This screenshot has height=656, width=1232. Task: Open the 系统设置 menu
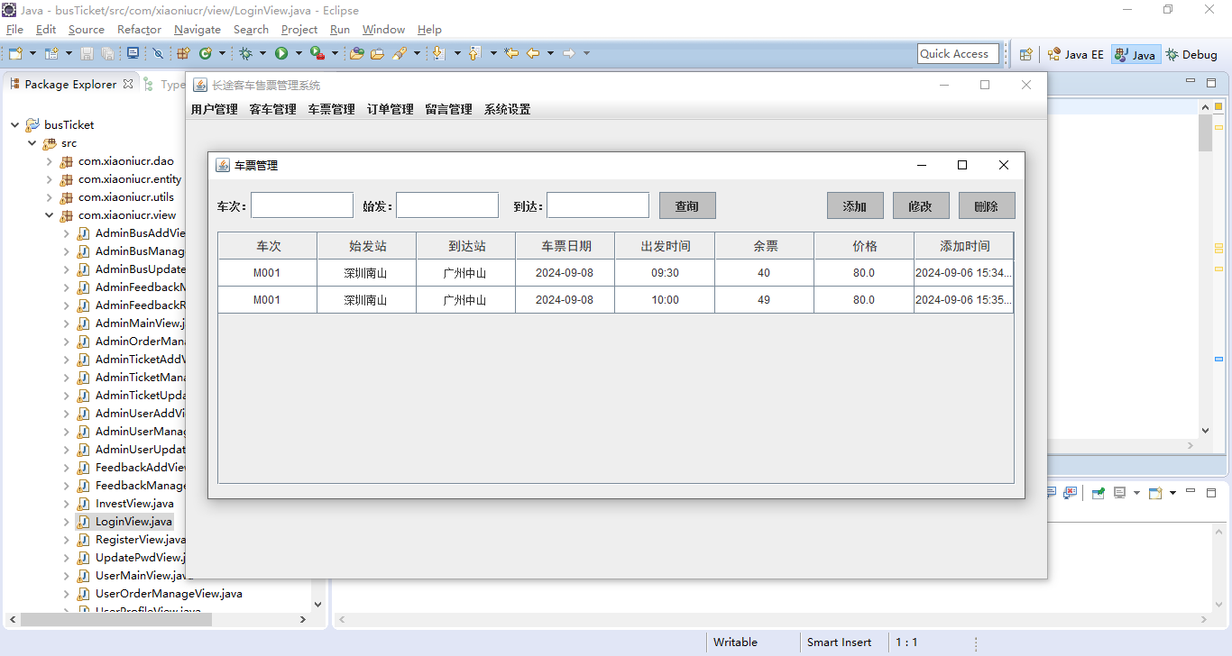point(508,110)
